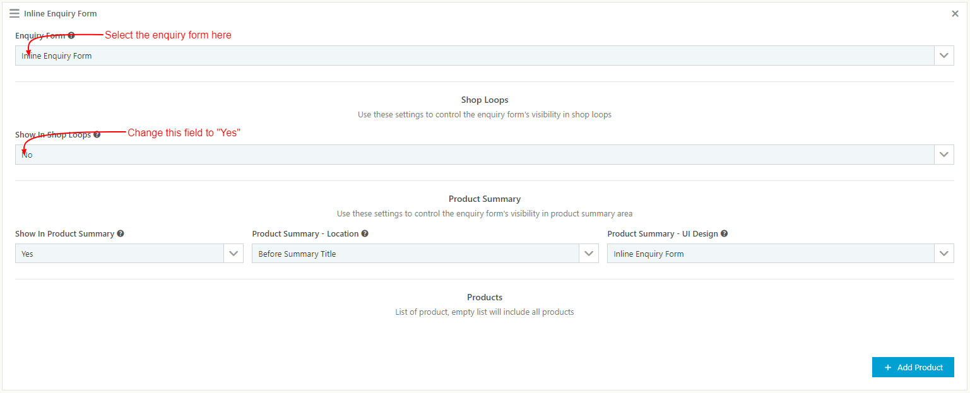Click the UI Design field value
The height and width of the screenshot is (393, 970).
(770, 254)
